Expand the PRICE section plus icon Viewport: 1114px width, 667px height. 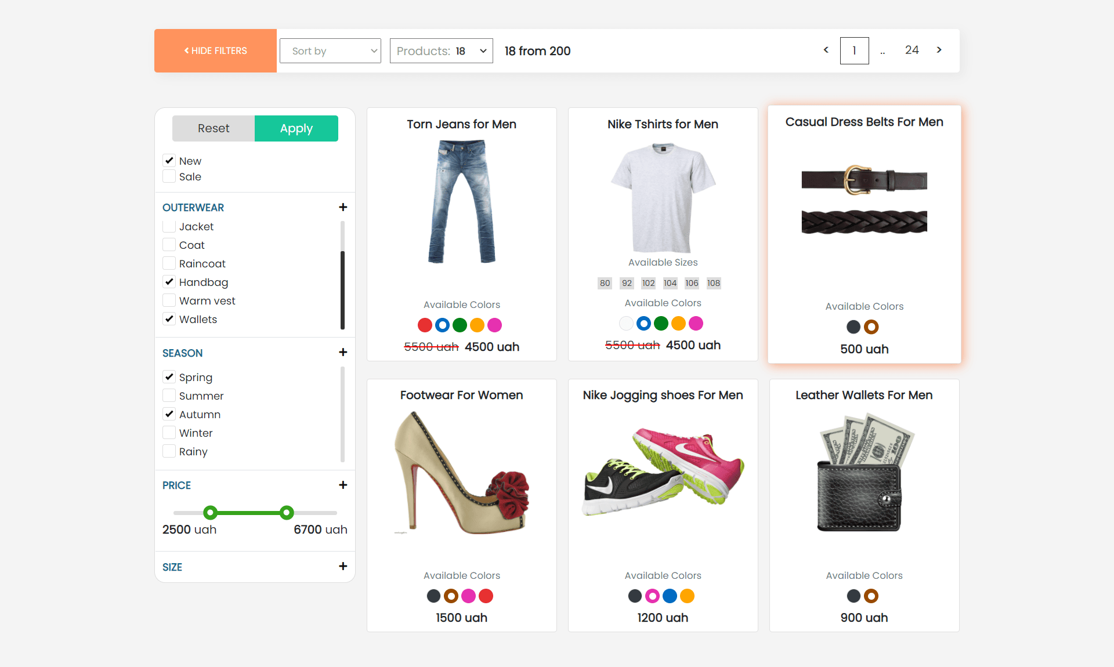click(343, 485)
